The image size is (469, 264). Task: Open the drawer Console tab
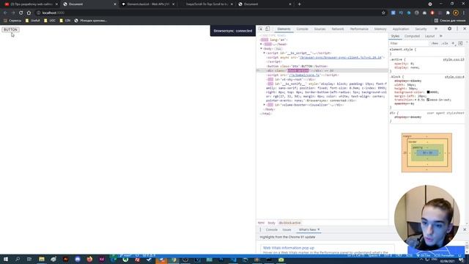pos(272,230)
